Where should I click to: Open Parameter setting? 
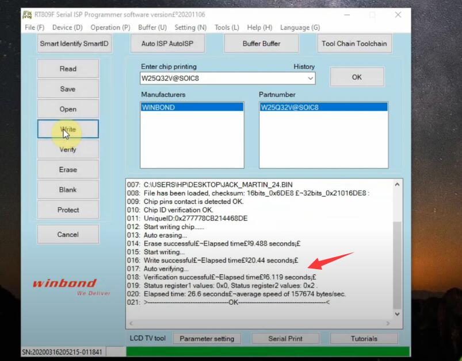(x=207, y=339)
